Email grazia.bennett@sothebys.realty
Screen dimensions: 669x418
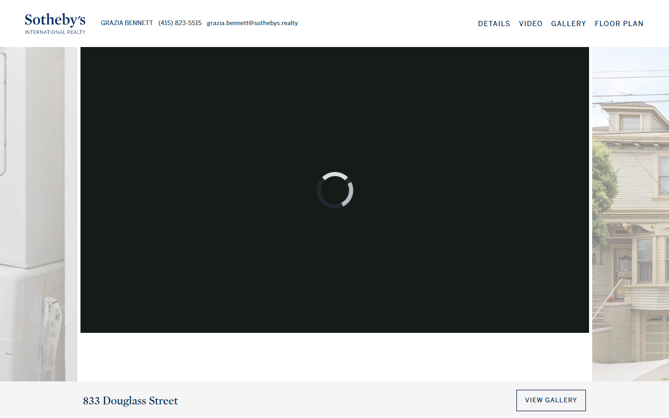252,23
